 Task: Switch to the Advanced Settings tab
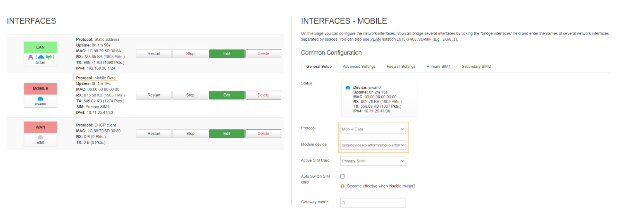pyautogui.click(x=359, y=67)
